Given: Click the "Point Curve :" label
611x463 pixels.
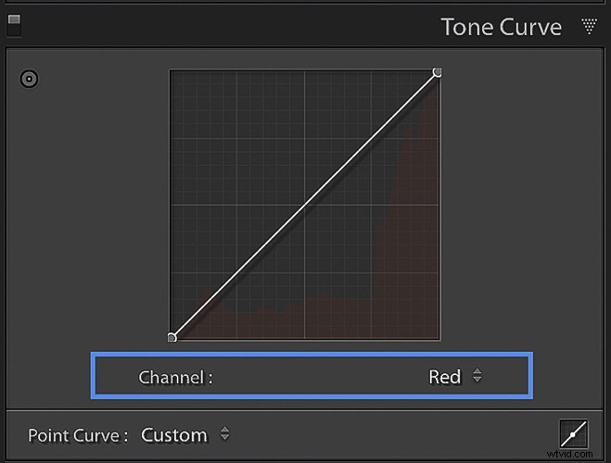Looking at the screenshot, I should tap(78, 435).
